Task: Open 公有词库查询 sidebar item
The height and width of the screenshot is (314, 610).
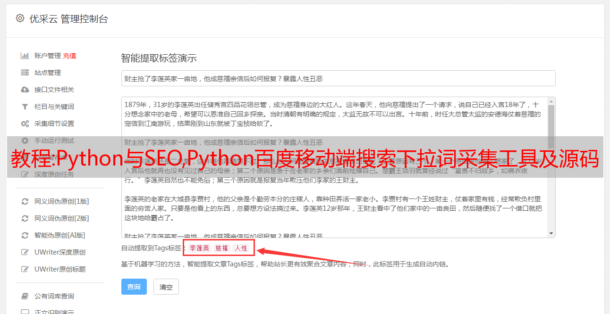Action: click(x=54, y=296)
